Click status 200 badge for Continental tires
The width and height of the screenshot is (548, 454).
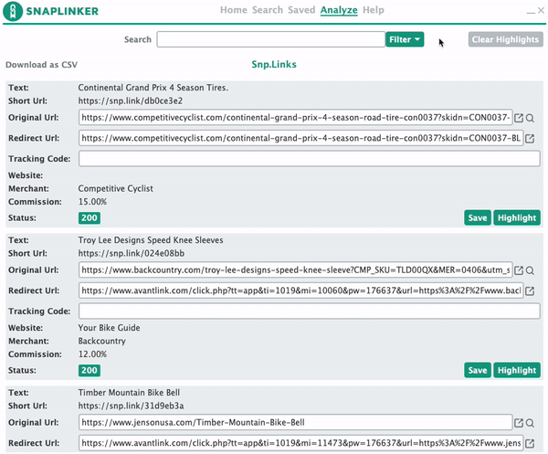pyautogui.click(x=90, y=217)
